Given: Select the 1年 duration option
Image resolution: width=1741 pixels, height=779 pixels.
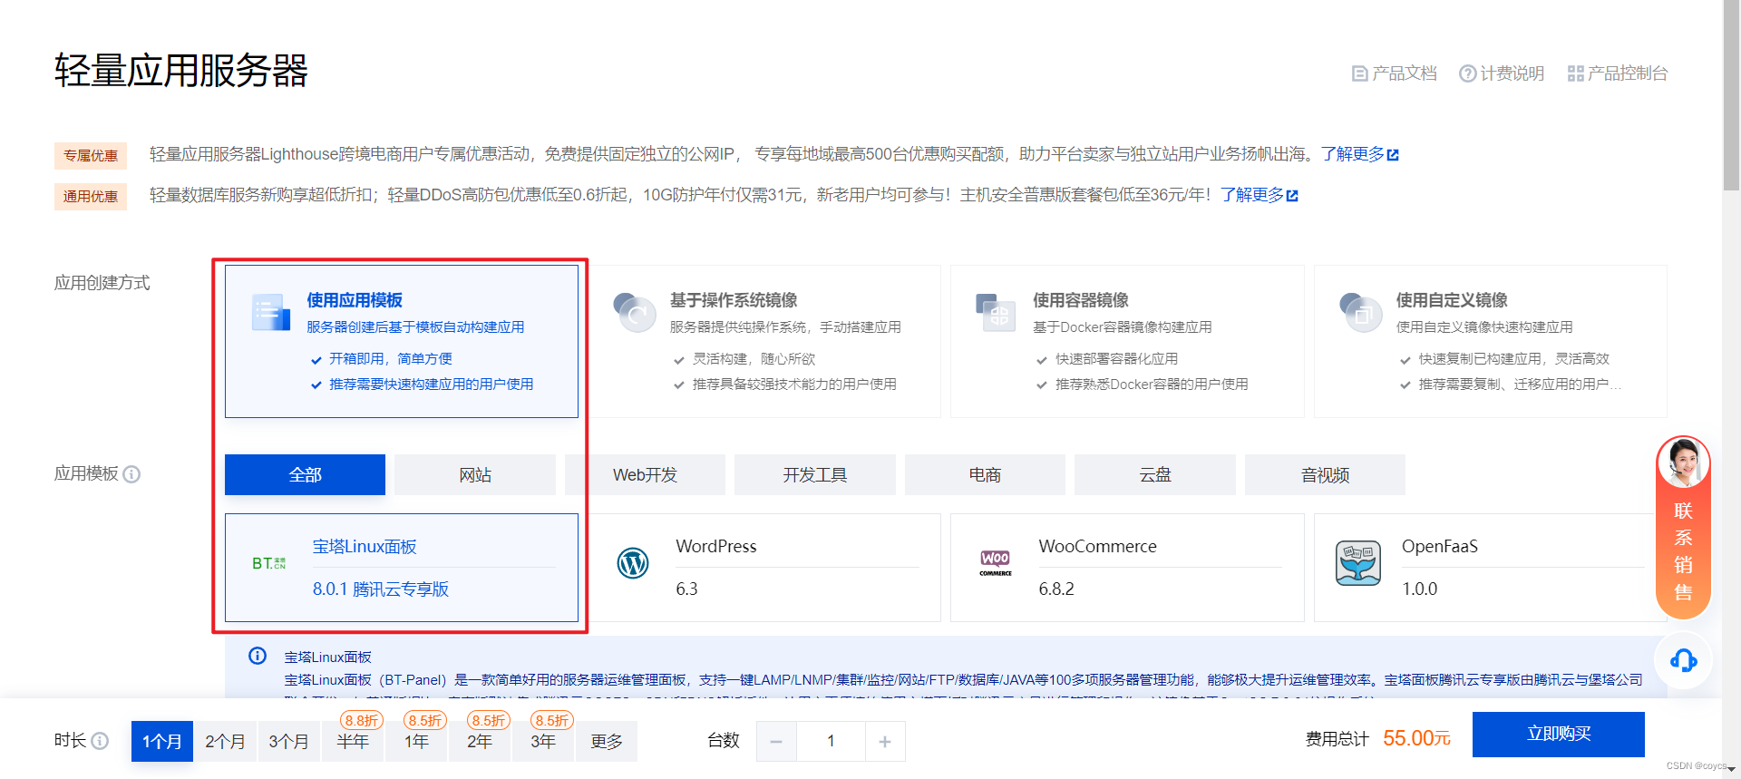Looking at the screenshot, I should coord(416,742).
